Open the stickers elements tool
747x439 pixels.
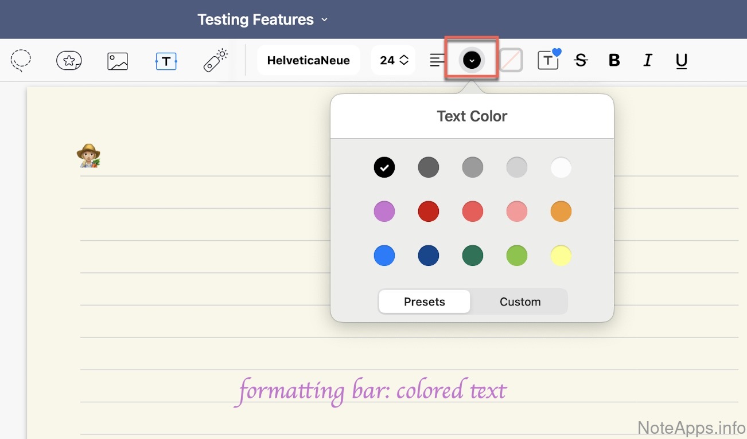point(69,60)
